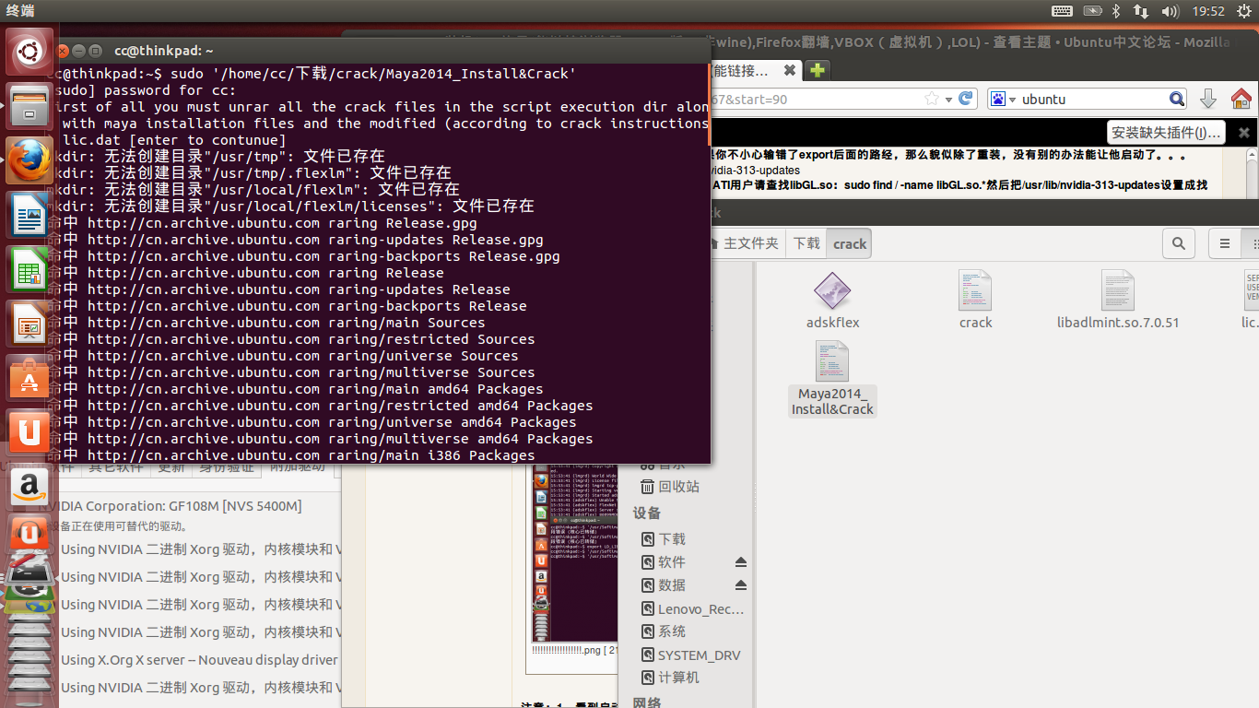This screenshot has height=708, width=1259.
Task: Click the Firefox address bar
Action: coord(816,99)
